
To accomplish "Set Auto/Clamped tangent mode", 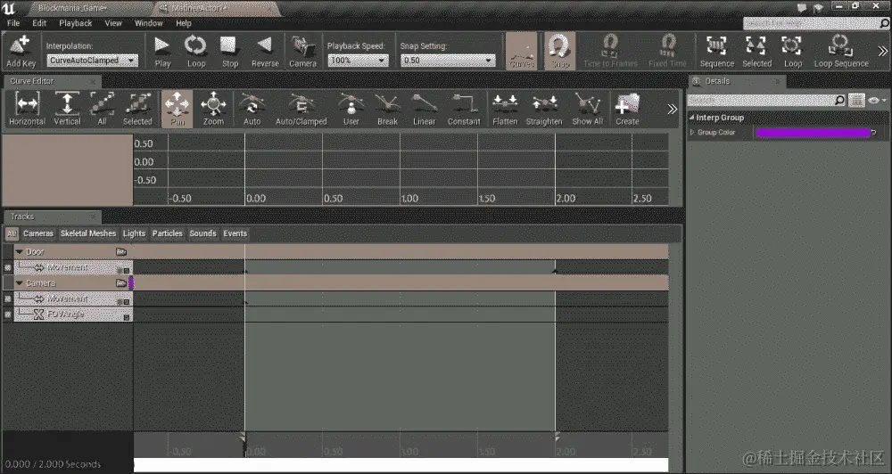I will click(x=301, y=109).
